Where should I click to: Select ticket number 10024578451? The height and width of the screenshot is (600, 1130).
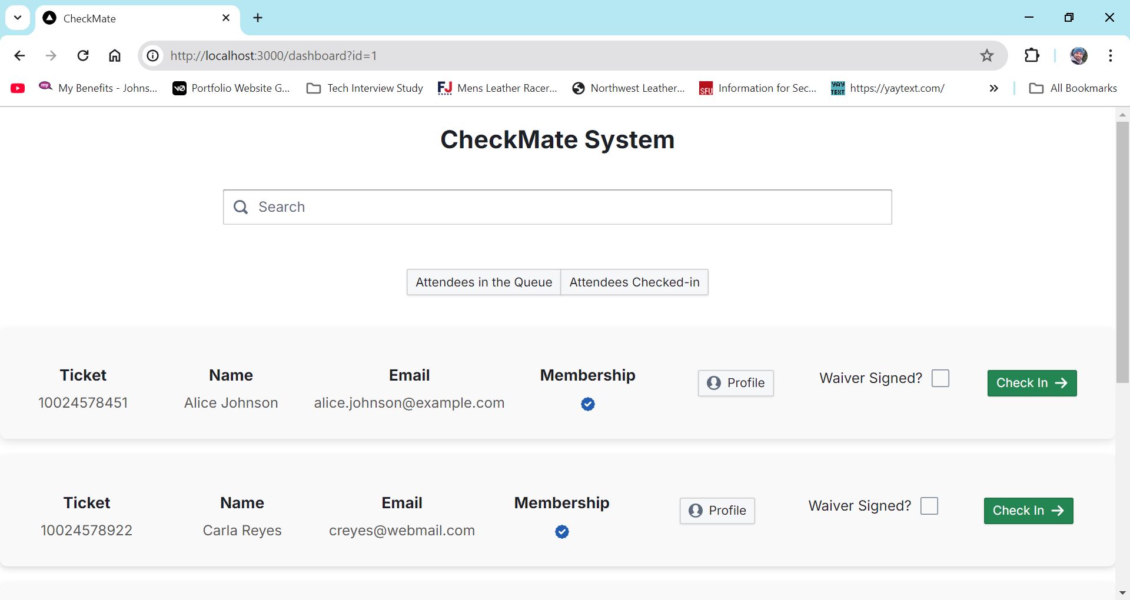(83, 403)
